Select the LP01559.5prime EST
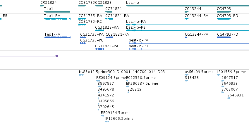The width and height of the screenshot is (249, 123). 219,75
